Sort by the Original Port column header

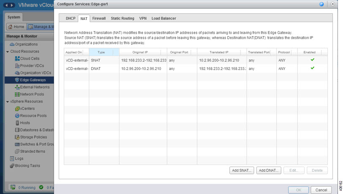(182, 52)
